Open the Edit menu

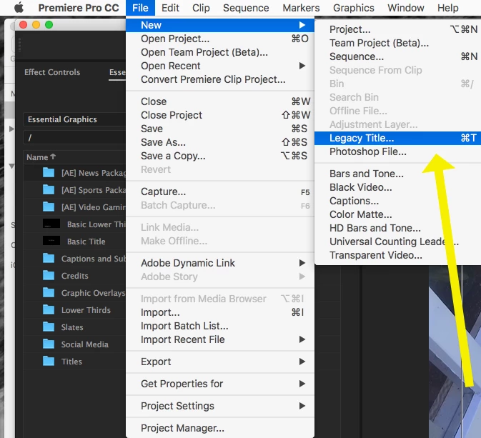(x=170, y=8)
